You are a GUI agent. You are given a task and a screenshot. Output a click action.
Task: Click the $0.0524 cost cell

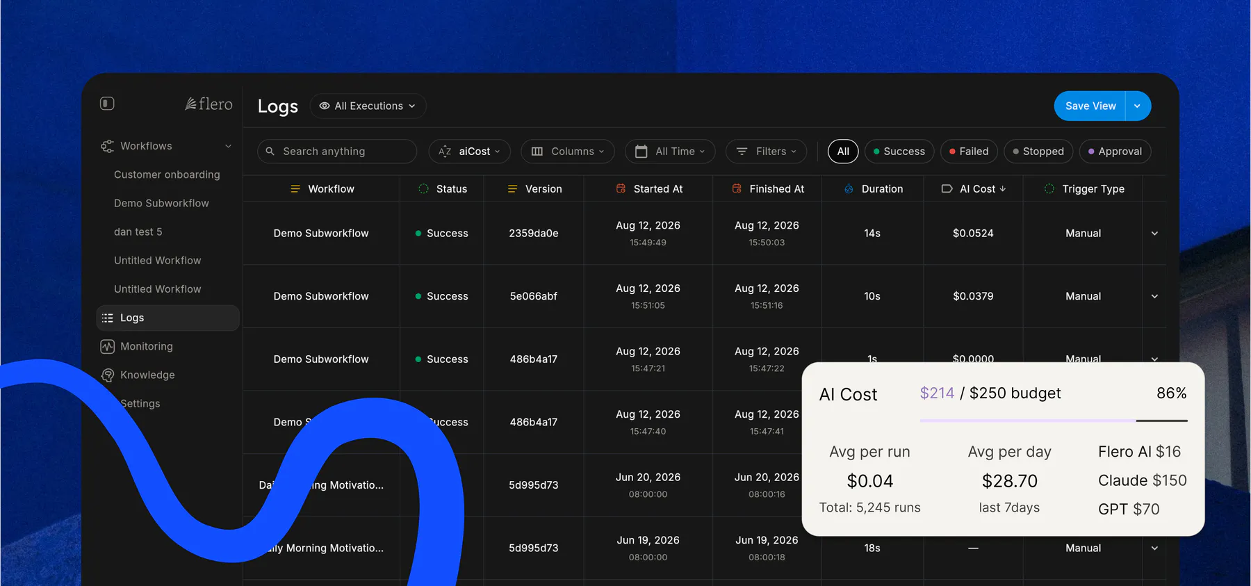(x=973, y=234)
